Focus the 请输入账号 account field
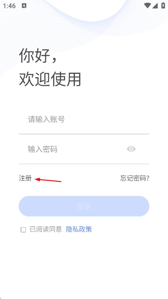 [84, 119]
